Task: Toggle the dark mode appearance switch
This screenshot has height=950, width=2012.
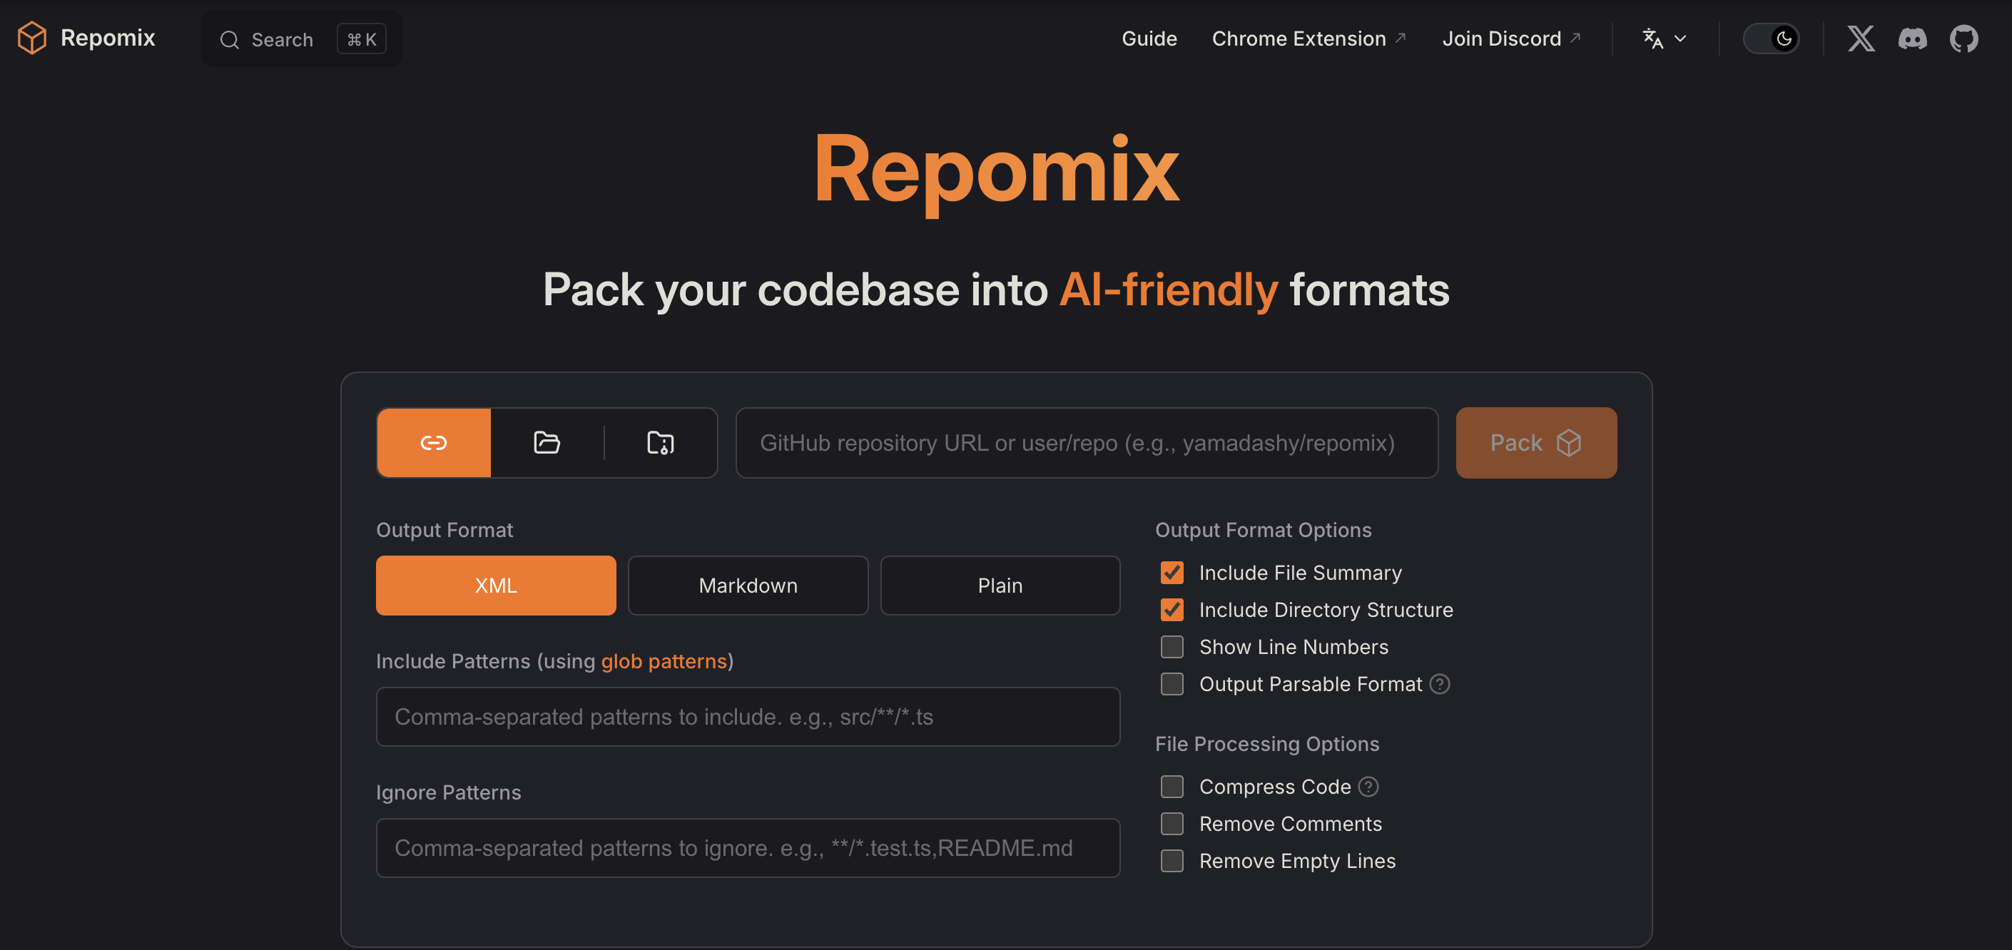Action: 1771,39
